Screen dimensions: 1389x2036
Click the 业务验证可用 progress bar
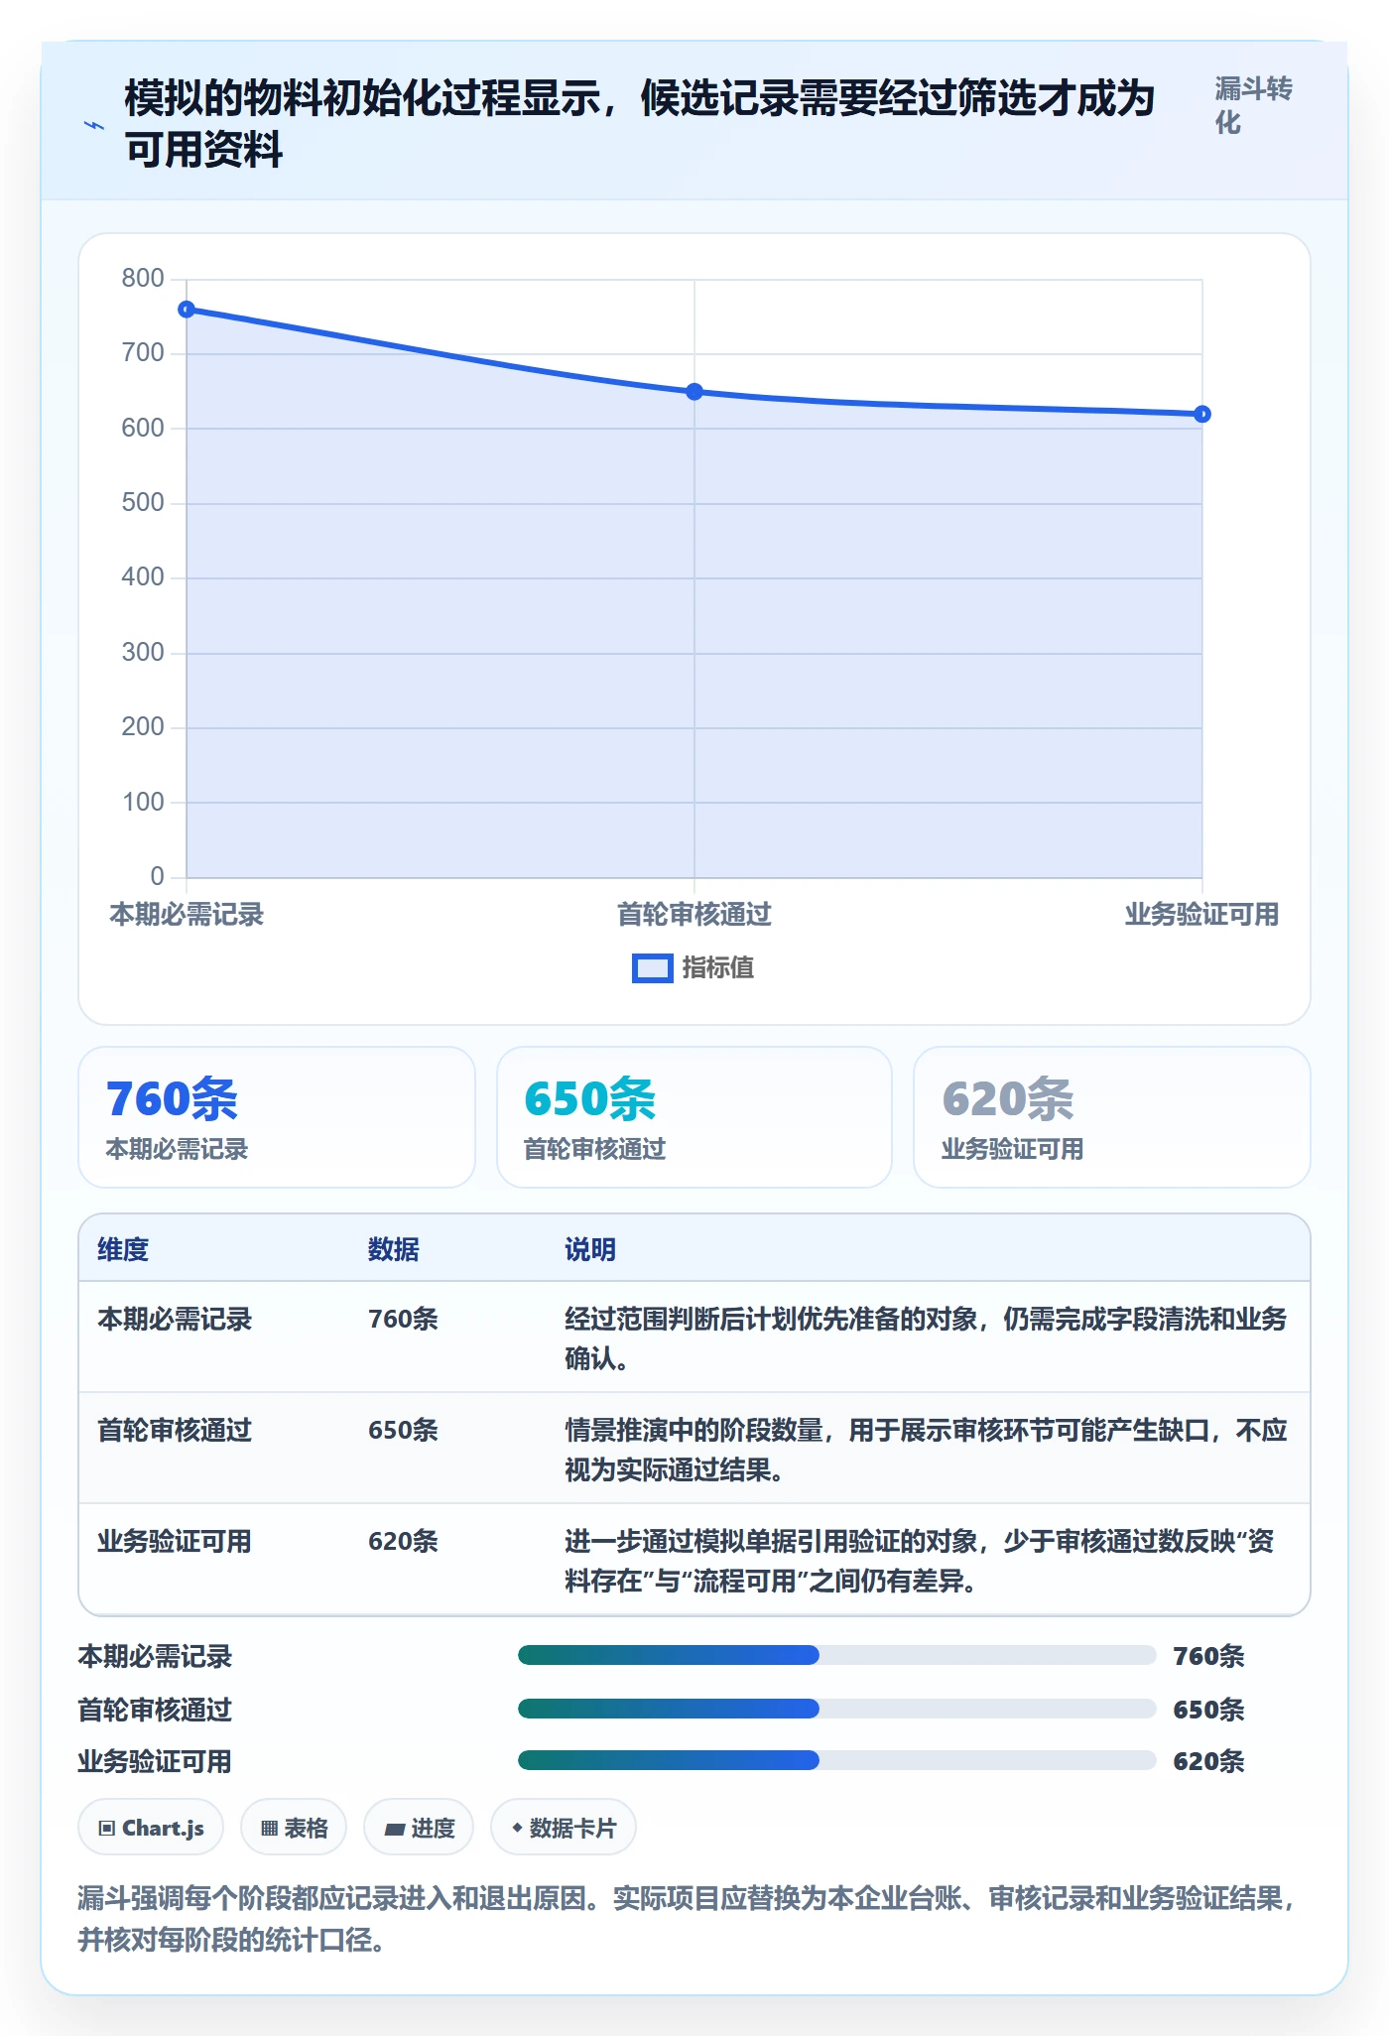[836, 1760]
